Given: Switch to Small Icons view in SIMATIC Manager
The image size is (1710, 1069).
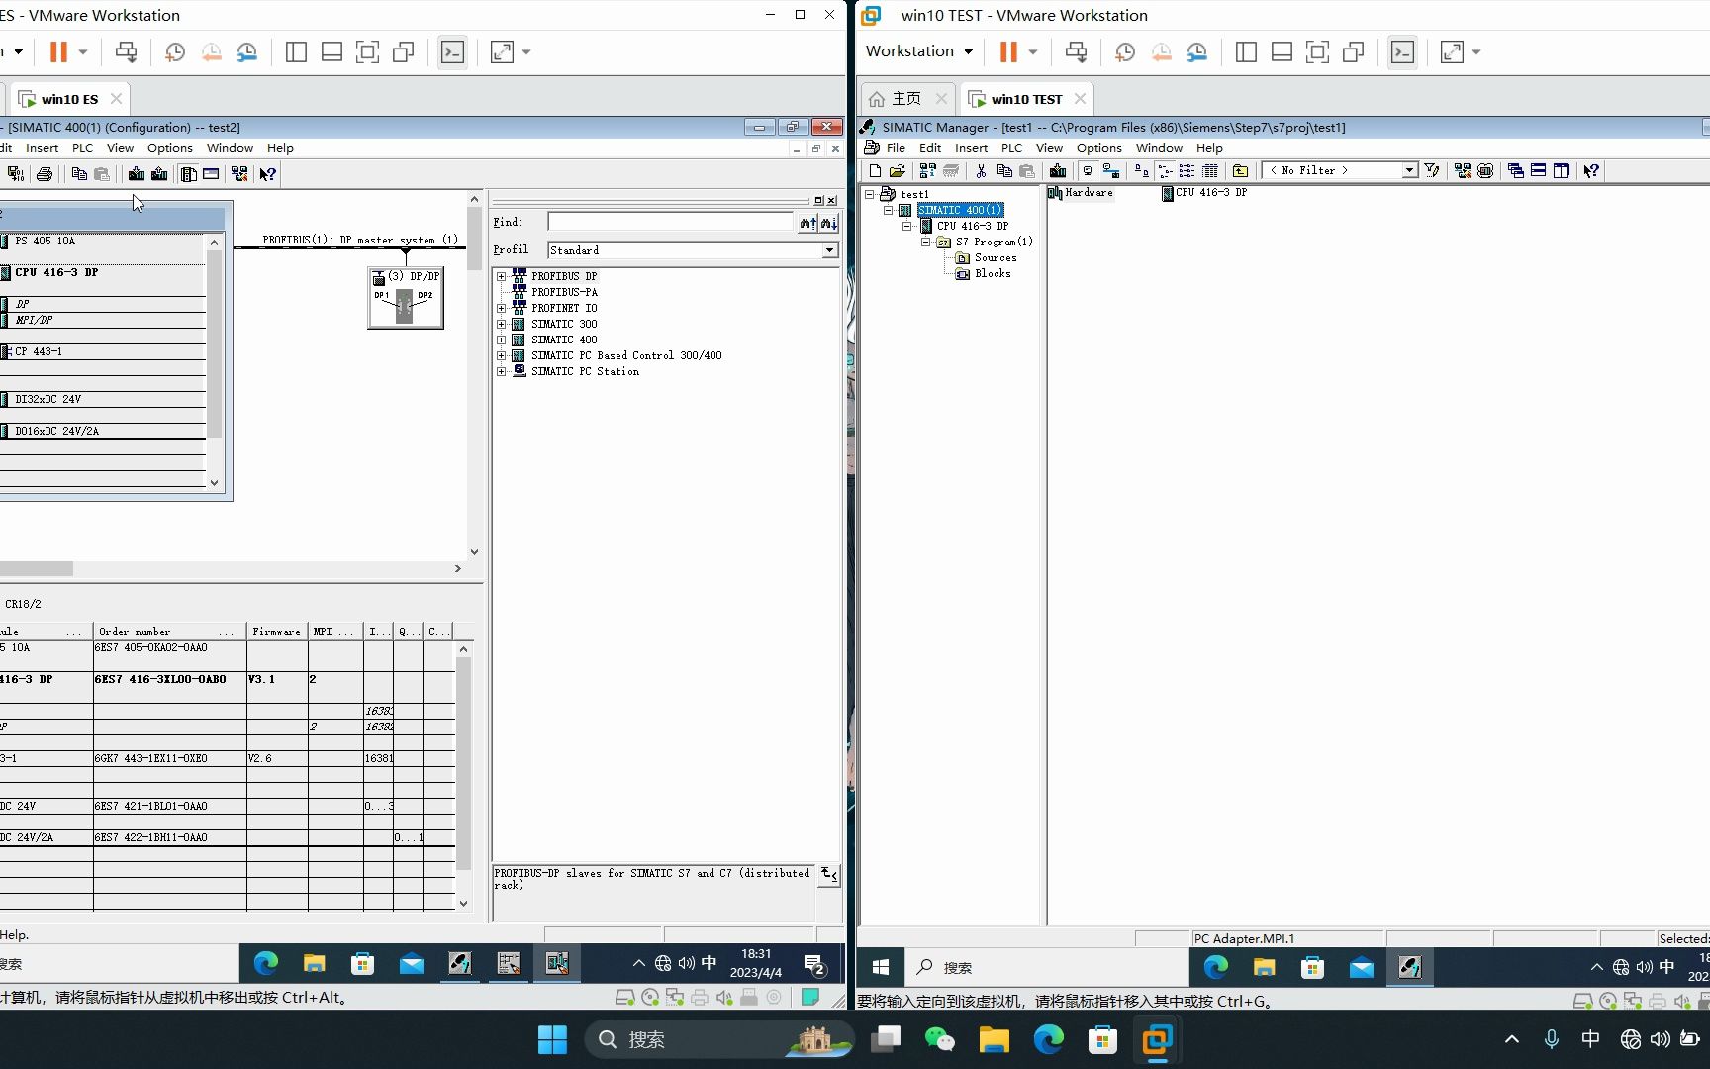Looking at the screenshot, I should [x=1165, y=171].
